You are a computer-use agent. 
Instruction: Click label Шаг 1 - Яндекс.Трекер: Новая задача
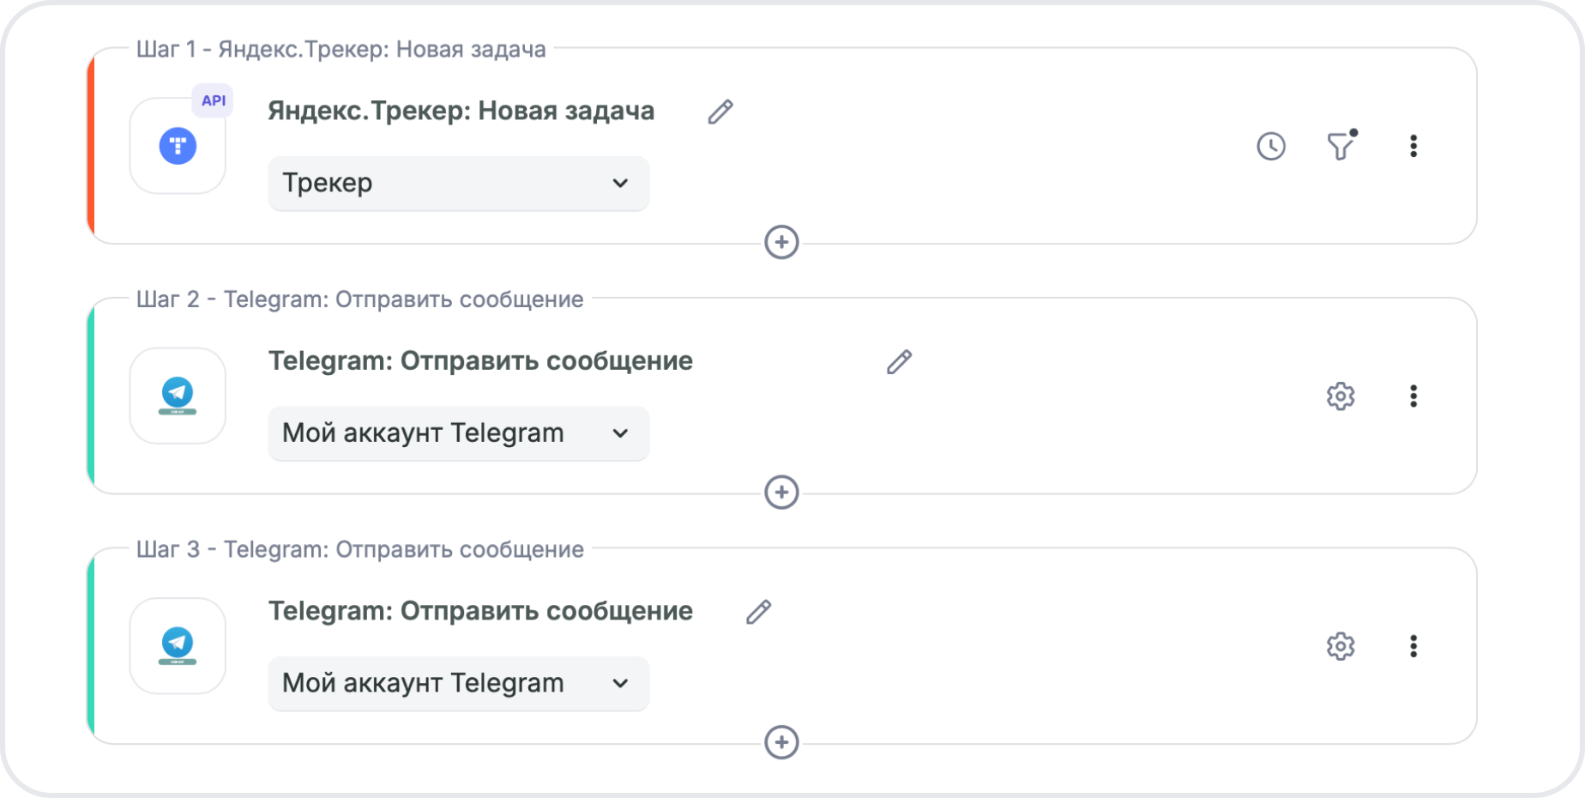[341, 50]
